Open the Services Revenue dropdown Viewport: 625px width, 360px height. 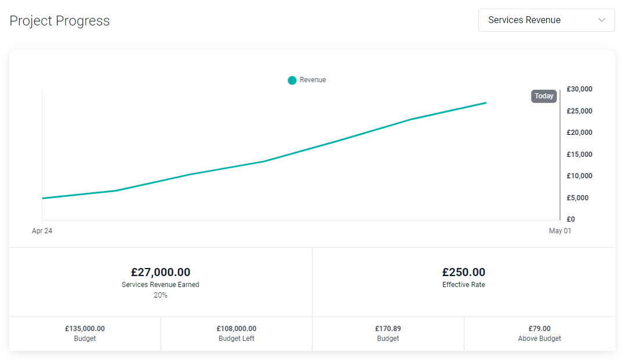pos(547,20)
